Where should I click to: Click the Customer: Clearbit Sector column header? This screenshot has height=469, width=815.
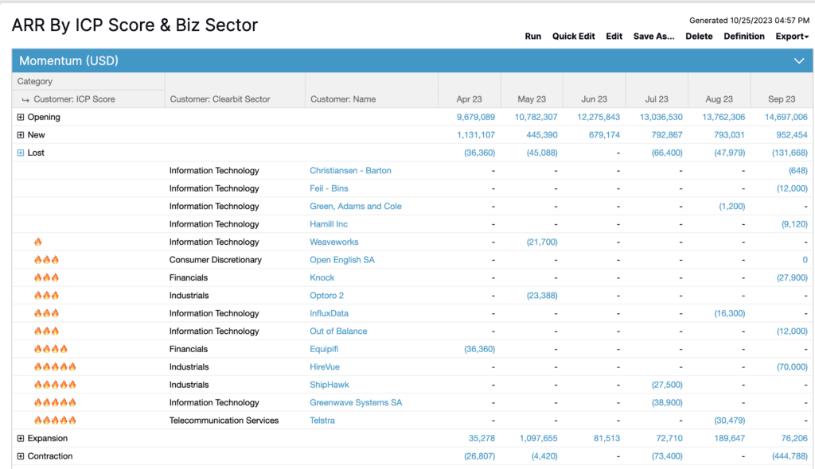pos(220,99)
